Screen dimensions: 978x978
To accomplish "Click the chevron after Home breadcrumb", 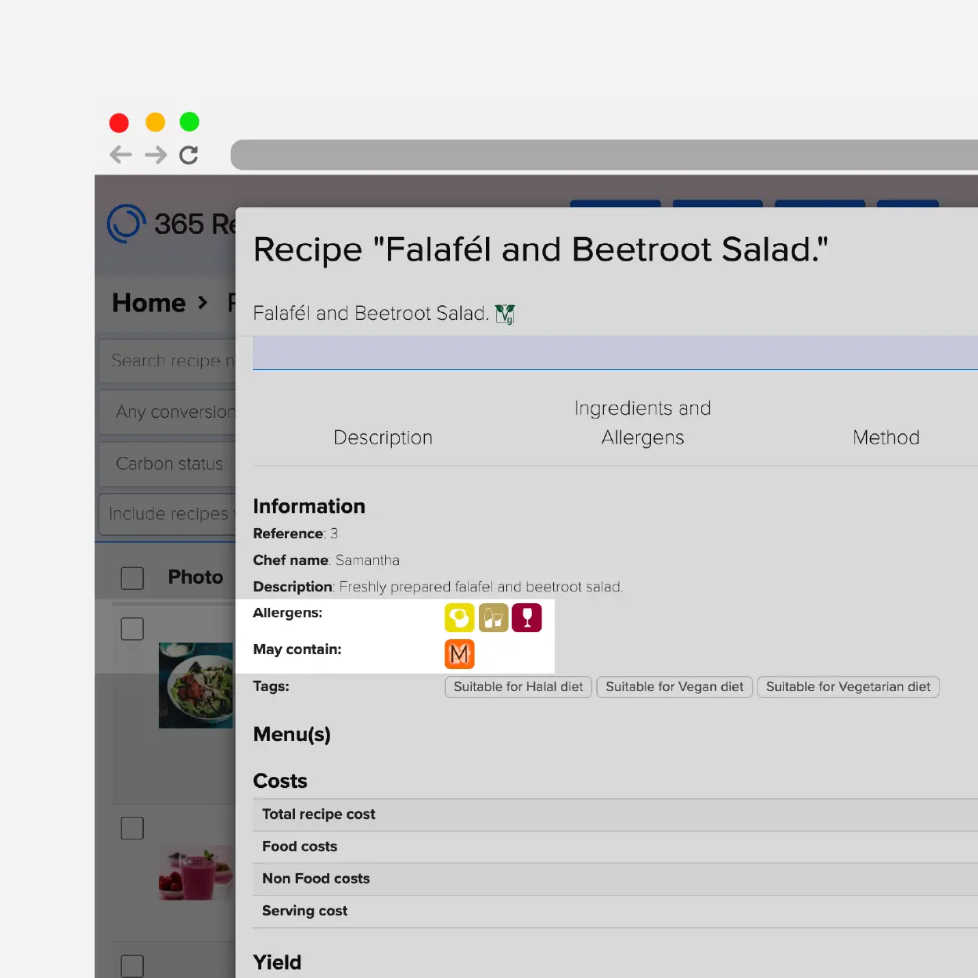I will (x=203, y=303).
